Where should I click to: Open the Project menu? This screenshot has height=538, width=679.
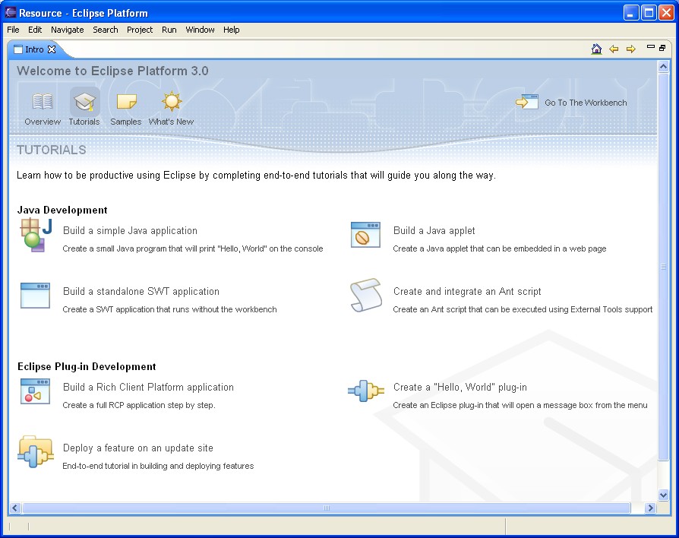pyautogui.click(x=140, y=30)
